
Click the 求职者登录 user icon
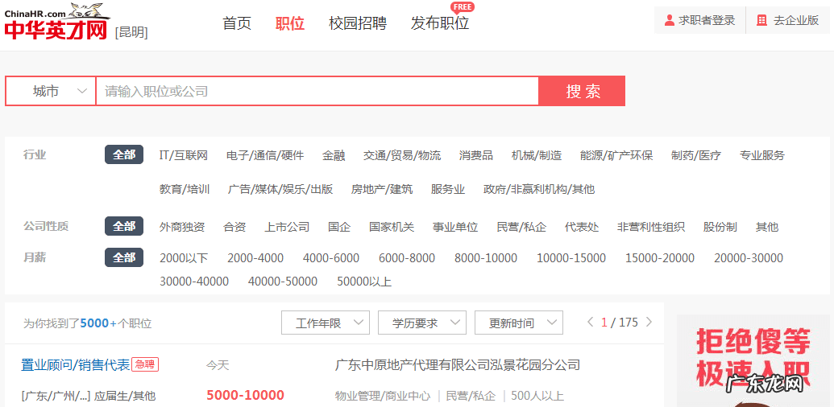pos(670,21)
